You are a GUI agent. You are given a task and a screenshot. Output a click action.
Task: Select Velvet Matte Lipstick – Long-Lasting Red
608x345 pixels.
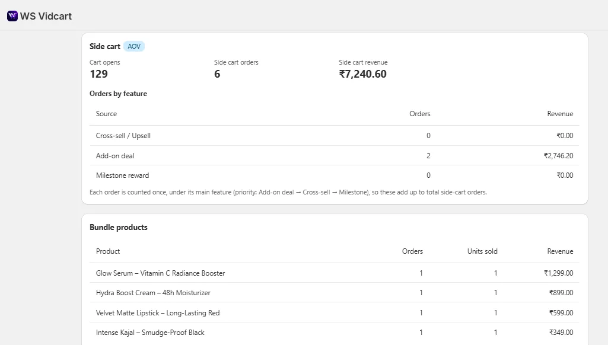click(x=158, y=313)
